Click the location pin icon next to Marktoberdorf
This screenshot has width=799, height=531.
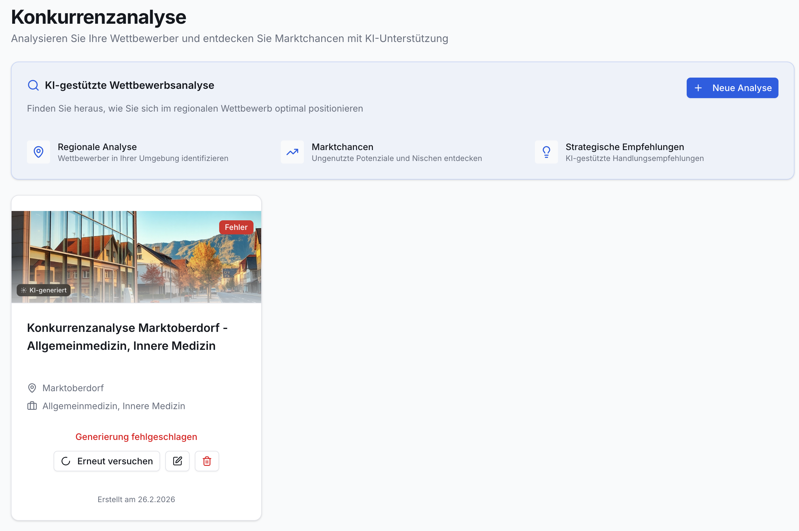pos(32,388)
